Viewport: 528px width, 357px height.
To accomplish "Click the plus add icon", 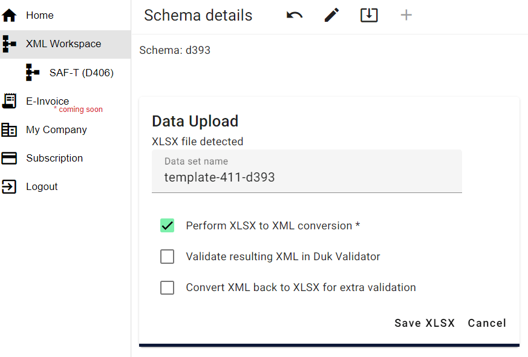I will [406, 15].
